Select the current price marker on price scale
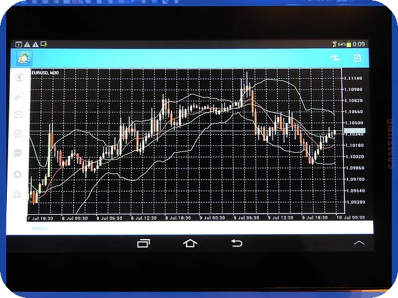The height and width of the screenshot is (298, 398). tap(354, 130)
